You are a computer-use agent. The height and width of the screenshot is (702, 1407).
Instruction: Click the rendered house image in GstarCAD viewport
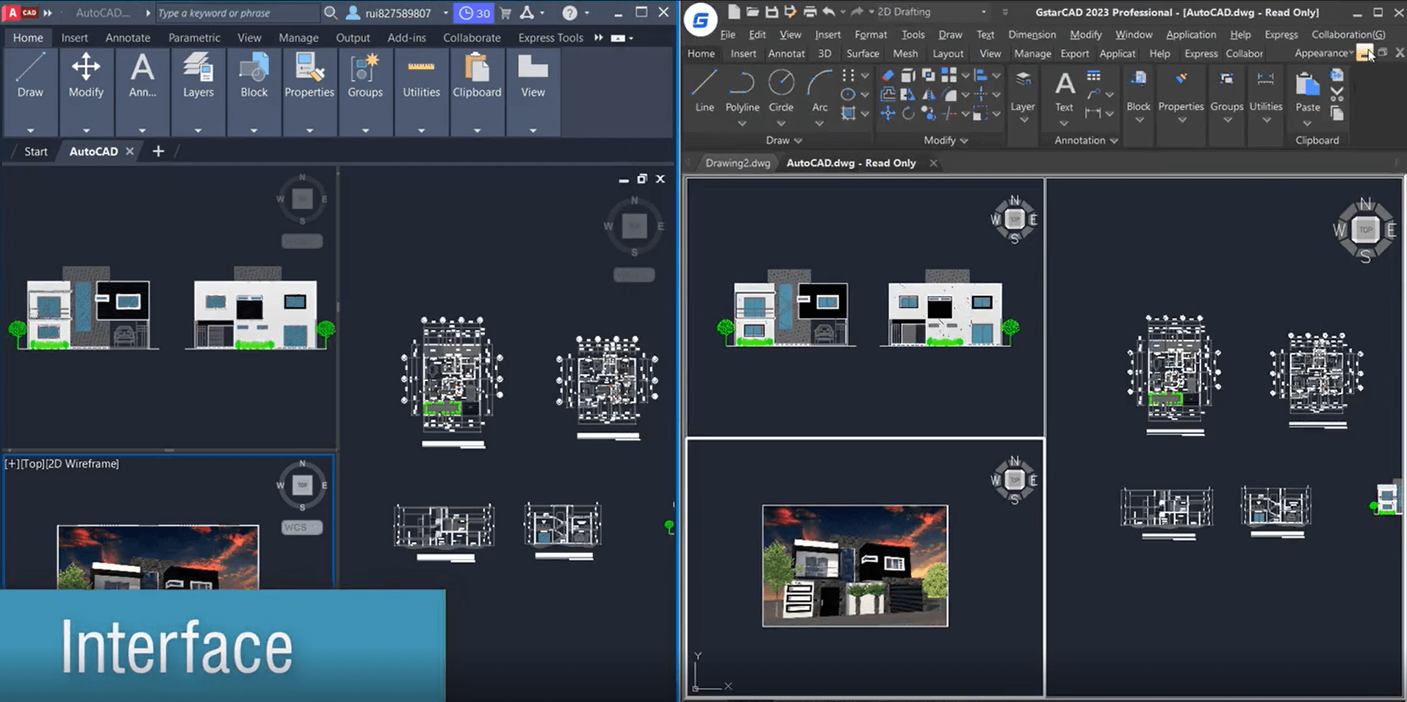click(855, 565)
